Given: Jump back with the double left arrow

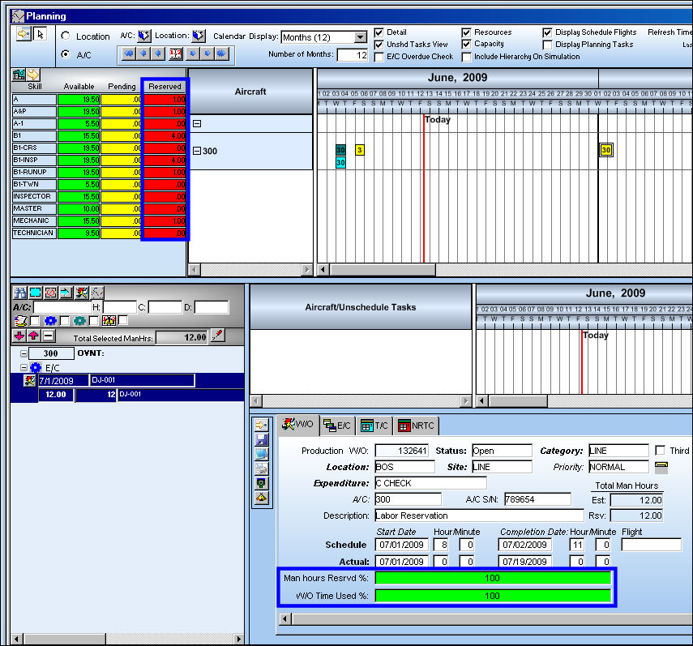Looking at the screenshot, I should [129, 54].
